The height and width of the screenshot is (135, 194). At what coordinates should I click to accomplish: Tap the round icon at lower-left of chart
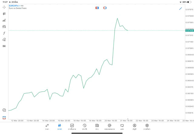[x=4, y=110]
